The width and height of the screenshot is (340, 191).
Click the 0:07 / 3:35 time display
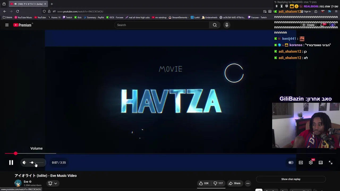click(59, 163)
